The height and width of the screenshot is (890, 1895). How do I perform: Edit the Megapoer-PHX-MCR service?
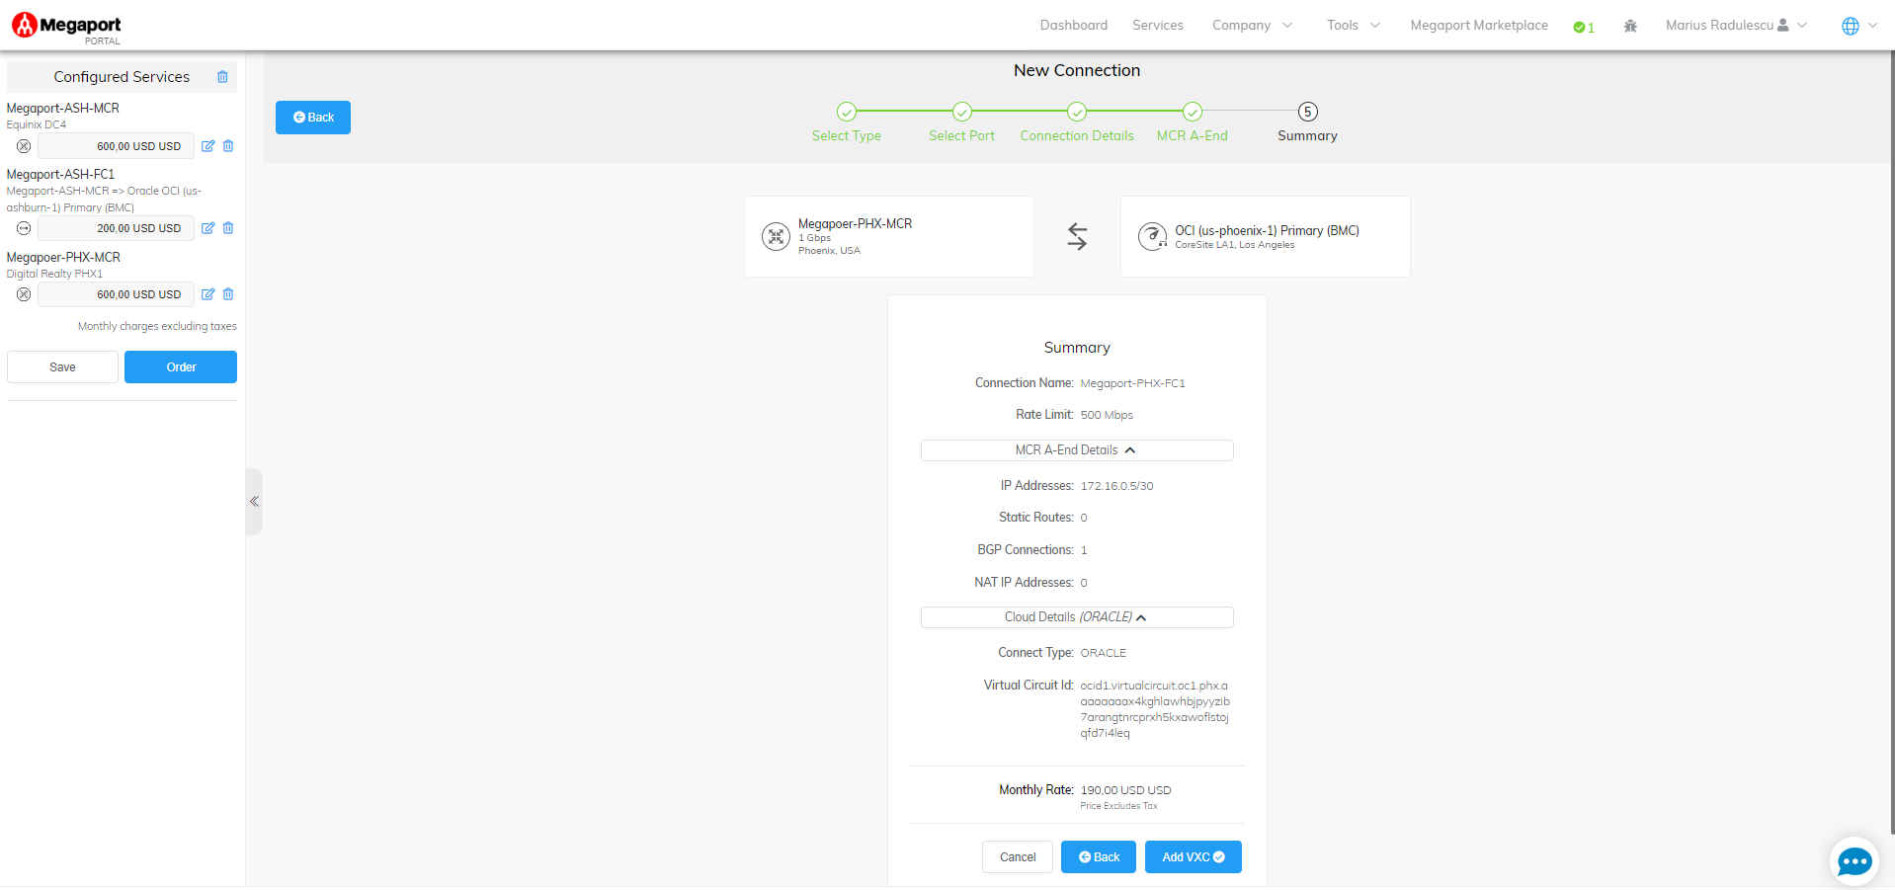click(207, 294)
